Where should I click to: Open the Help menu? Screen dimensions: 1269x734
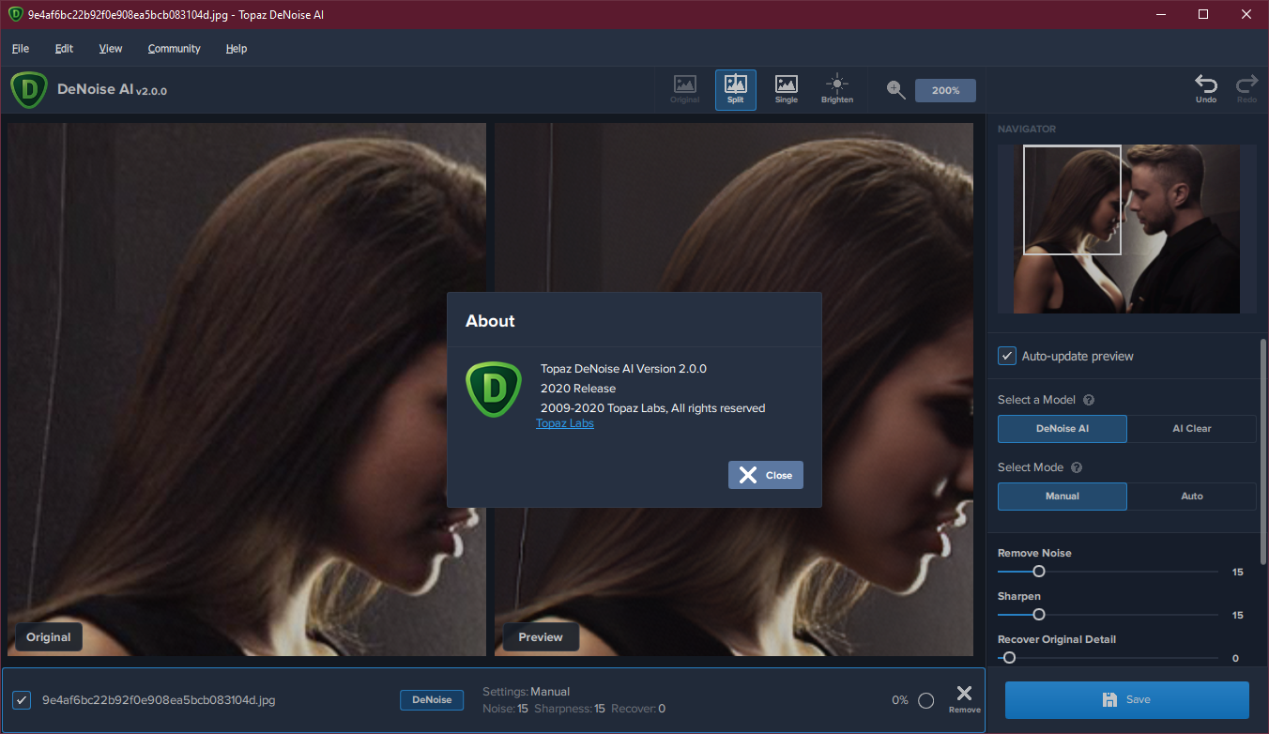pyautogui.click(x=237, y=48)
